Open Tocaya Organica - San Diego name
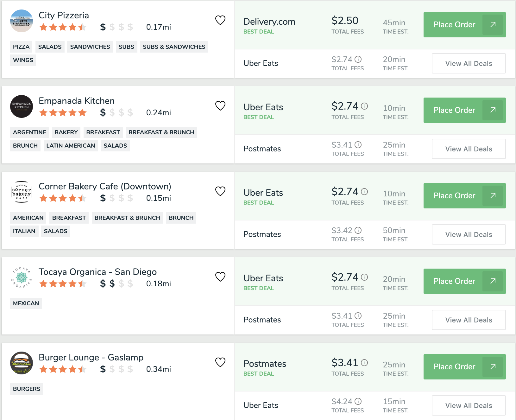516x420 pixels. coord(98,272)
